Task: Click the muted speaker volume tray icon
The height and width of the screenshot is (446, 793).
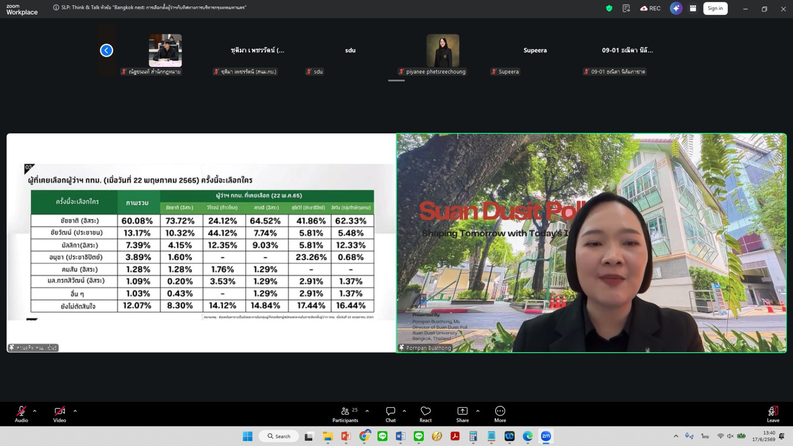Action: pyautogui.click(x=730, y=436)
